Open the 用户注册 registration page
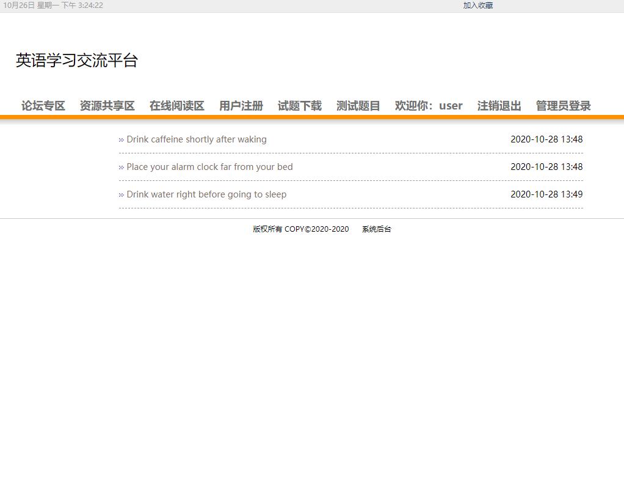The width and height of the screenshot is (624, 486). point(241,105)
